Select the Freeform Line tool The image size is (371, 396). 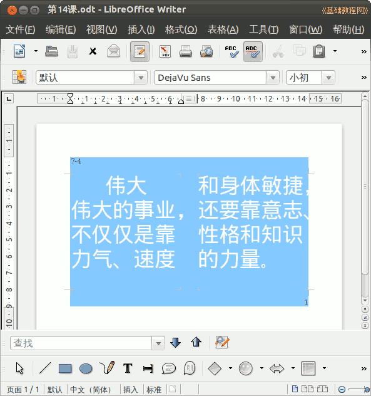pyautogui.click(x=108, y=368)
